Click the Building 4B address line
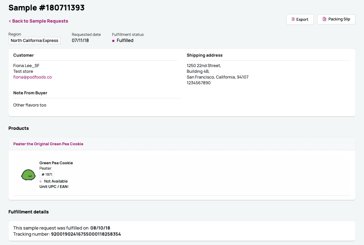364x245 pixels. coord(198,71)
